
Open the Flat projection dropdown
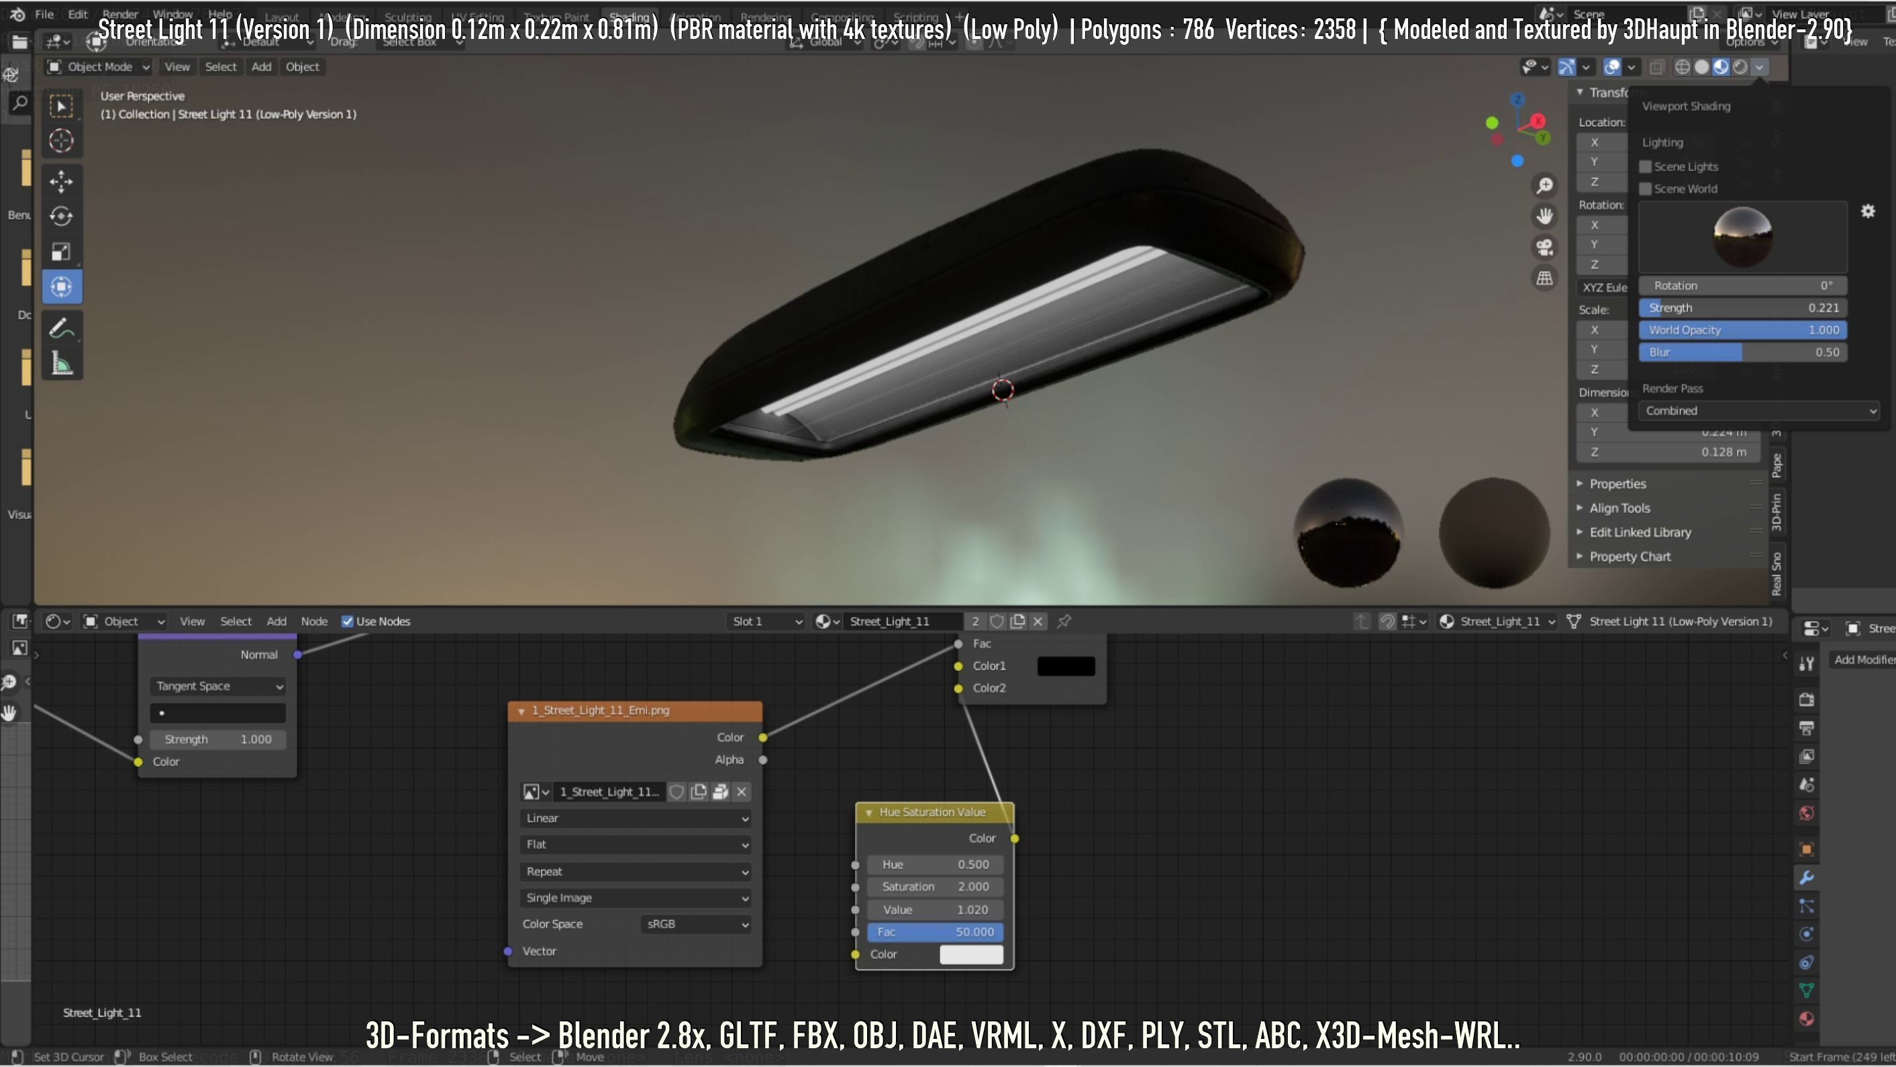636,845
